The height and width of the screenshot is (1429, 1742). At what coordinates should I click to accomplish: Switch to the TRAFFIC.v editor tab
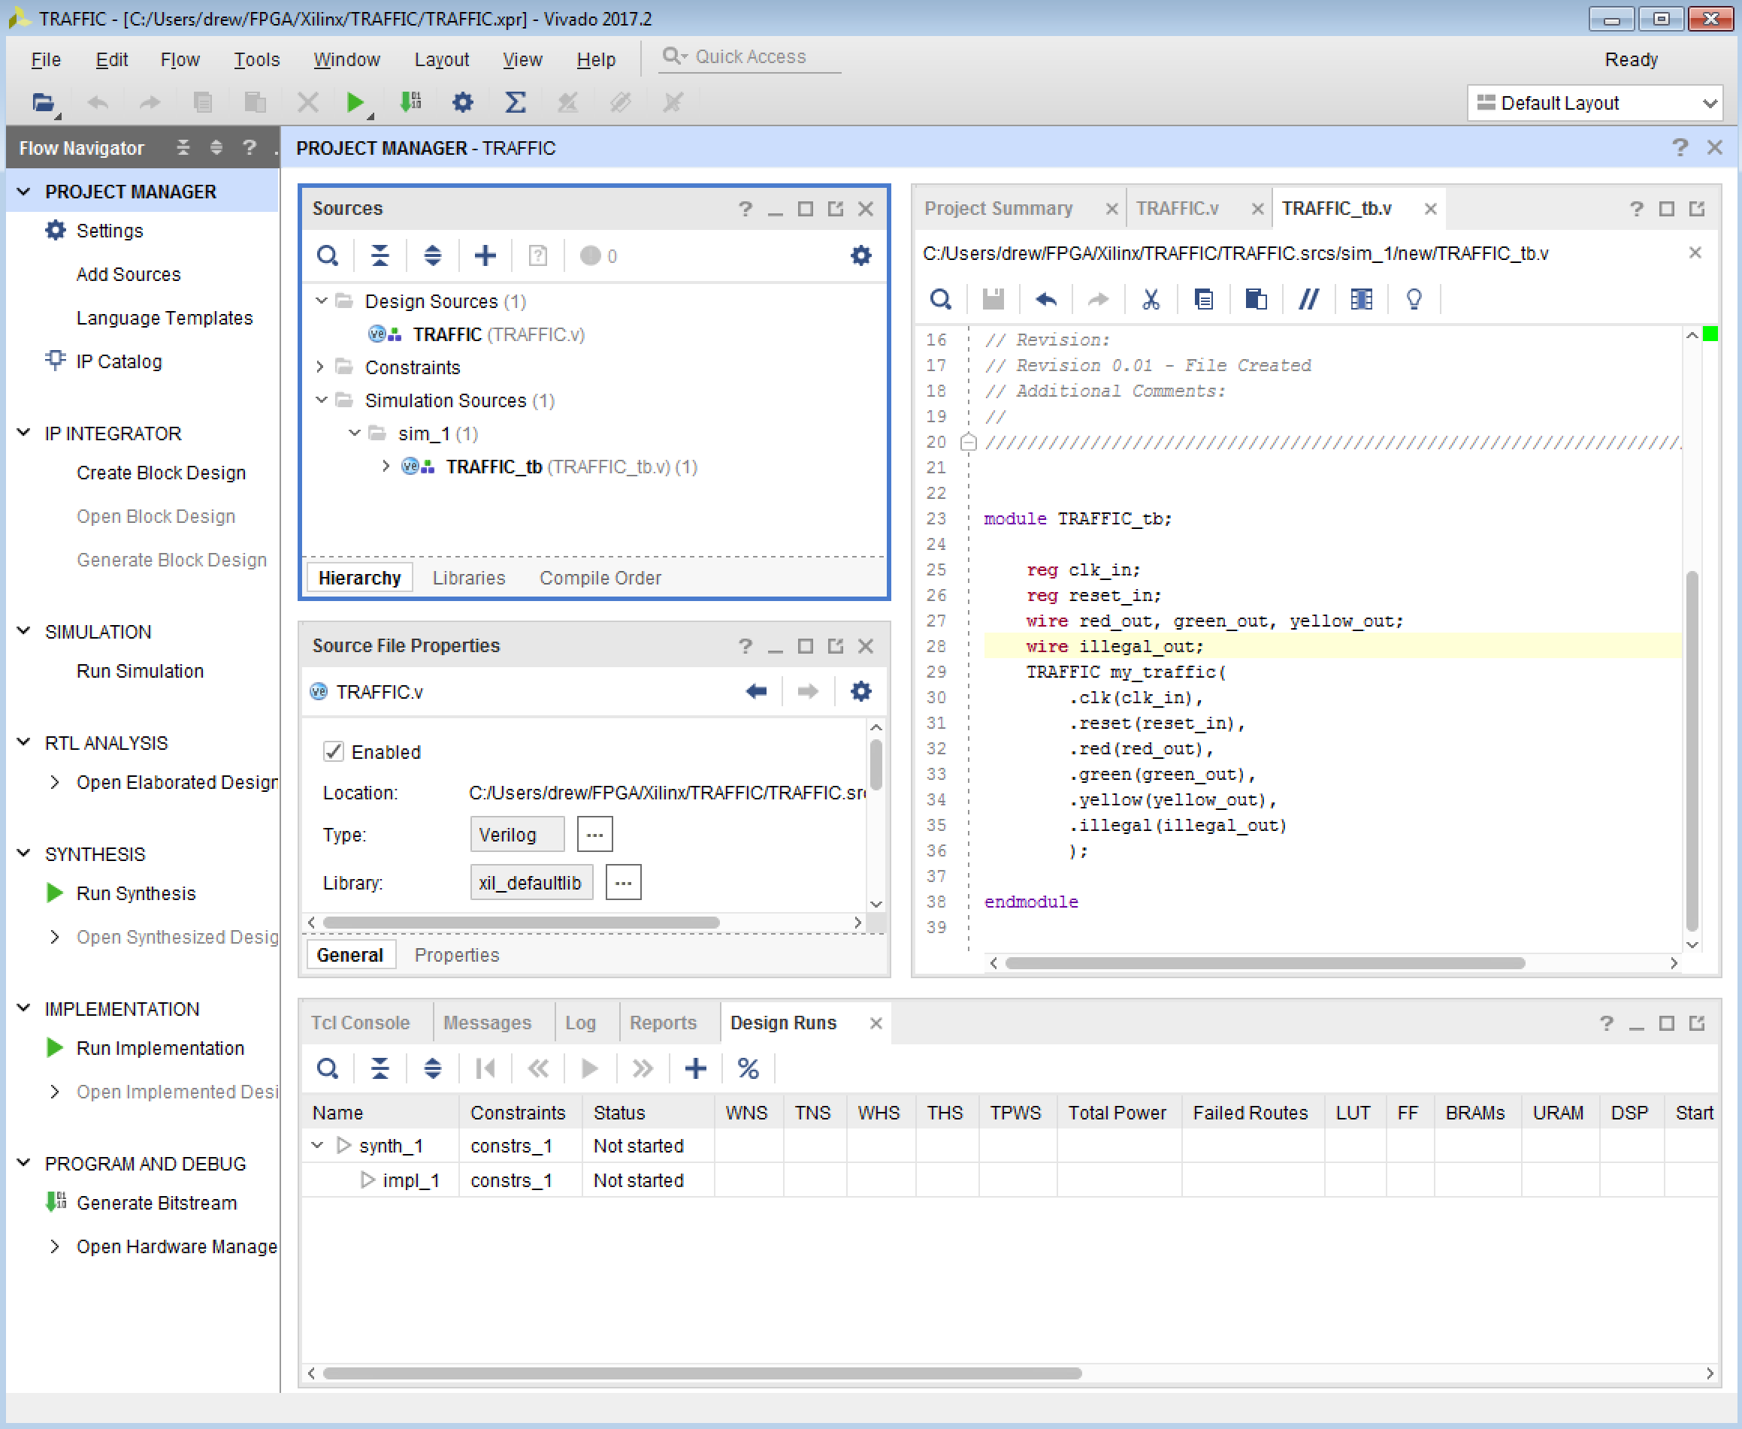click(1178, 208)
